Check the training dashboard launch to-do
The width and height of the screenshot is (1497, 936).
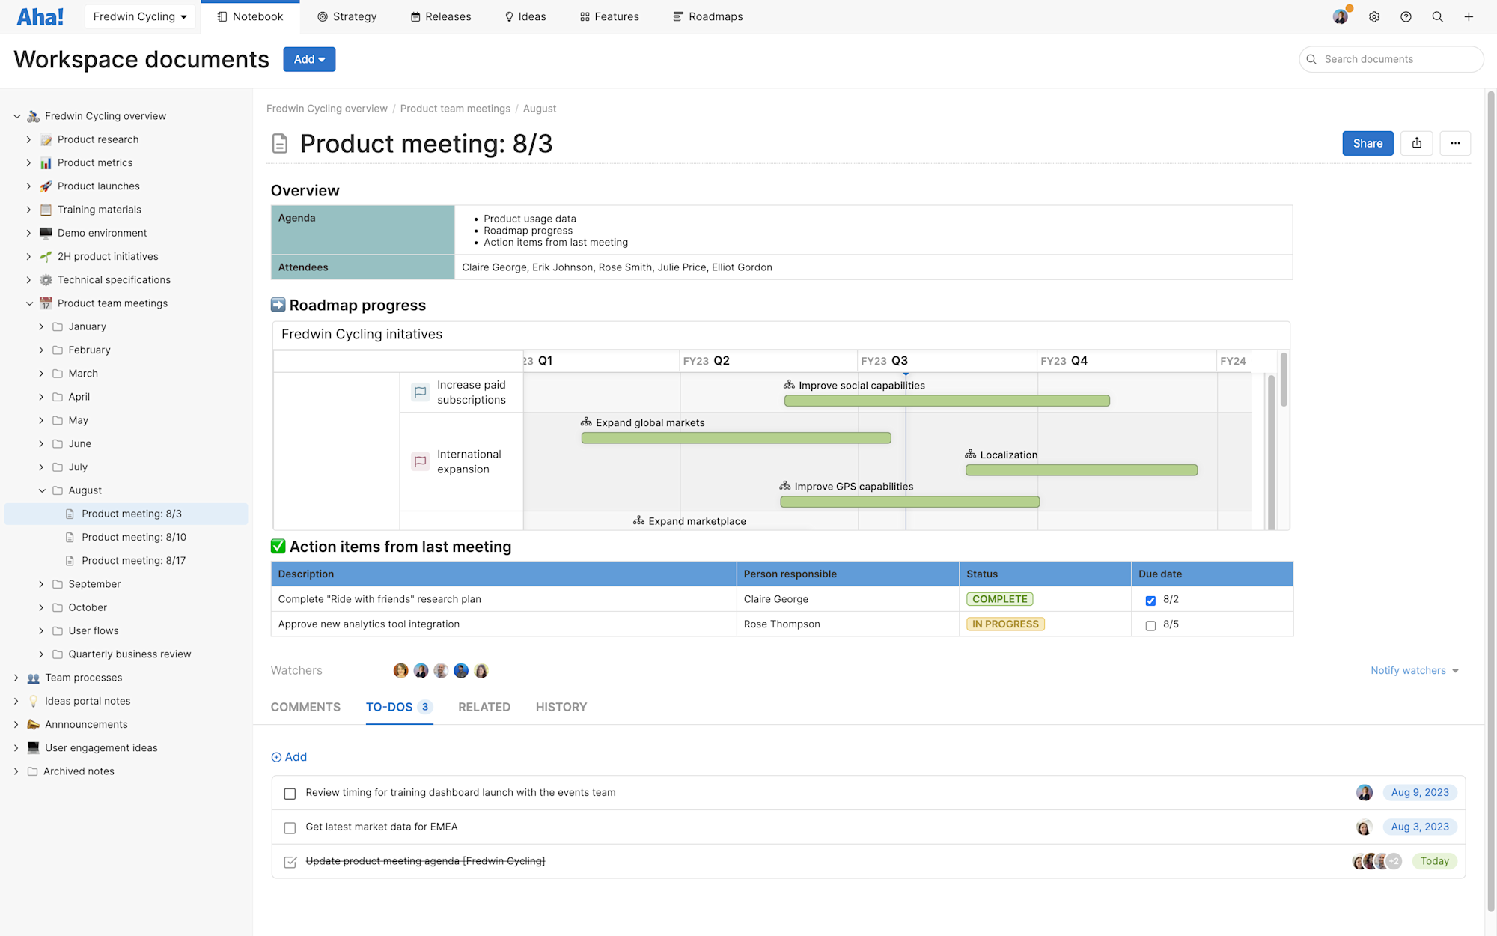[290, 794]
